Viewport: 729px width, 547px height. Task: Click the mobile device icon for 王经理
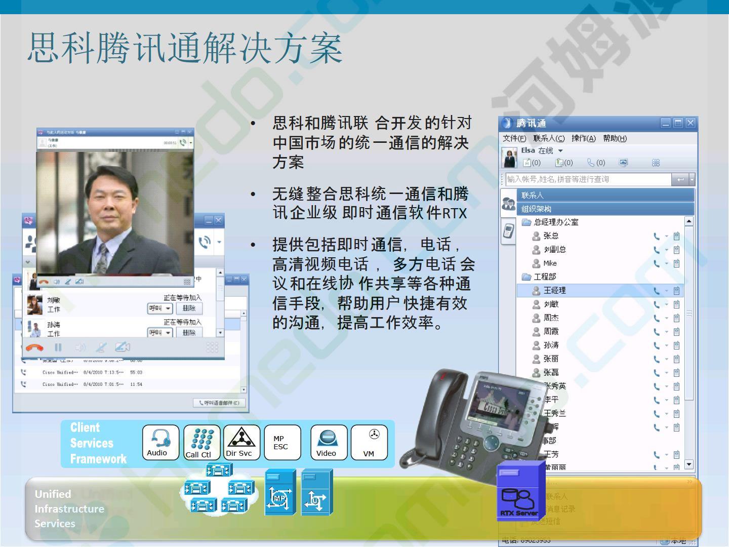click(676, 291)
